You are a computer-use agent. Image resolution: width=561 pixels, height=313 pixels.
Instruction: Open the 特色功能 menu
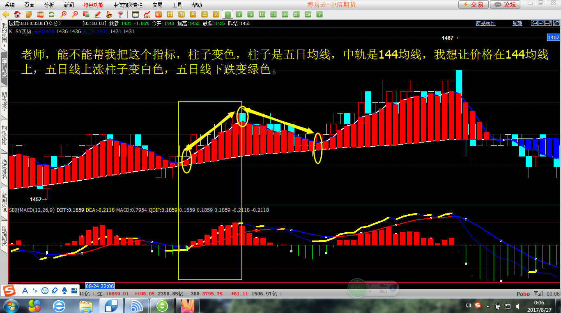click(93, 5)
